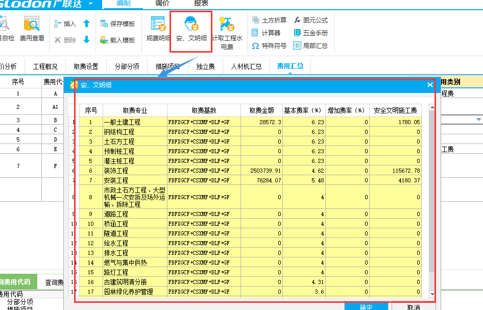Switch to 调价 ribbon tab
Screen dimensions: 483x310
tap(162, 4)
